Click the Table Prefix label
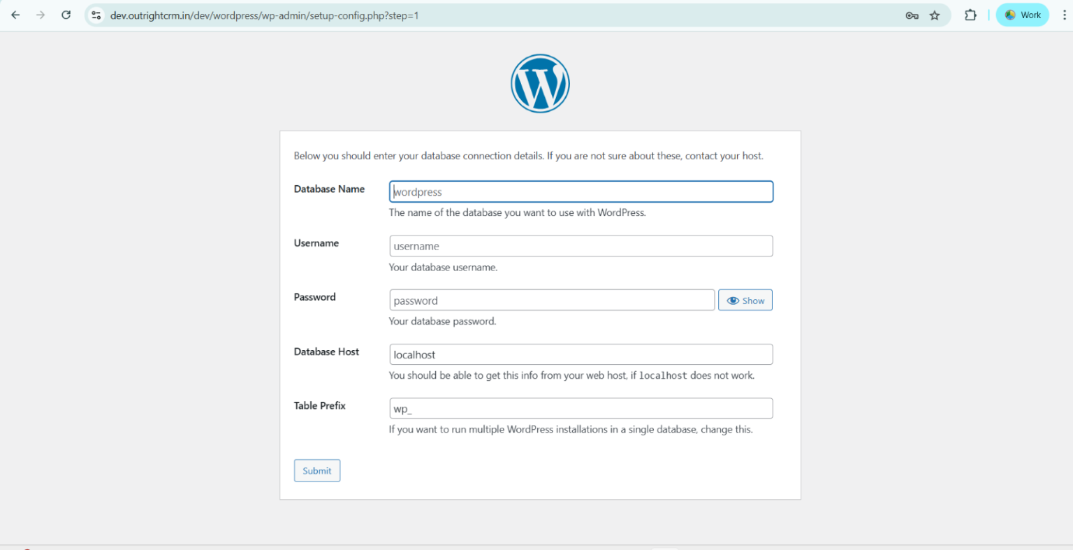The image size is (1073, 550). (x=320, y=405)
